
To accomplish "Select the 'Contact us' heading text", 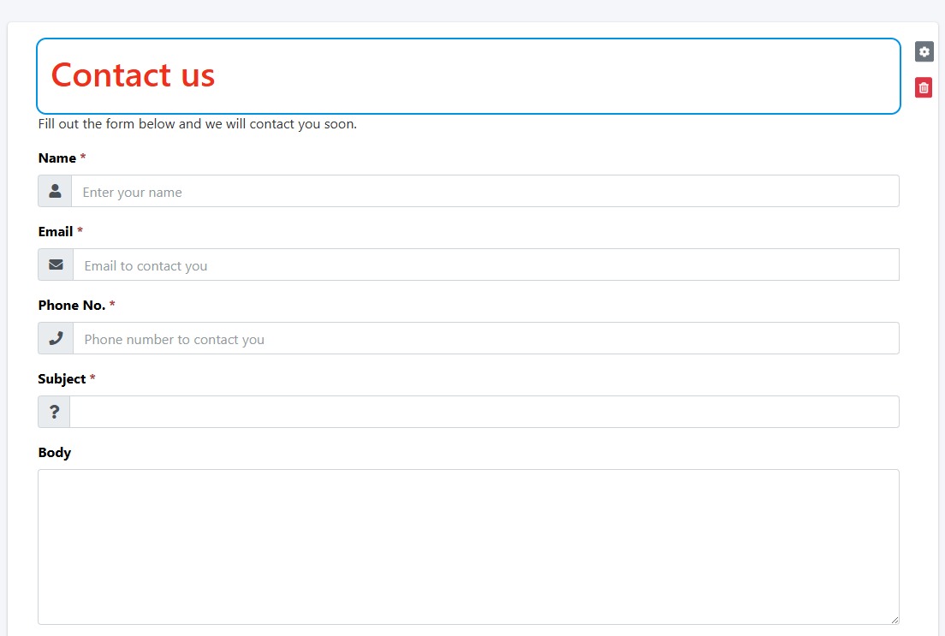I will (x=133, y=75).
